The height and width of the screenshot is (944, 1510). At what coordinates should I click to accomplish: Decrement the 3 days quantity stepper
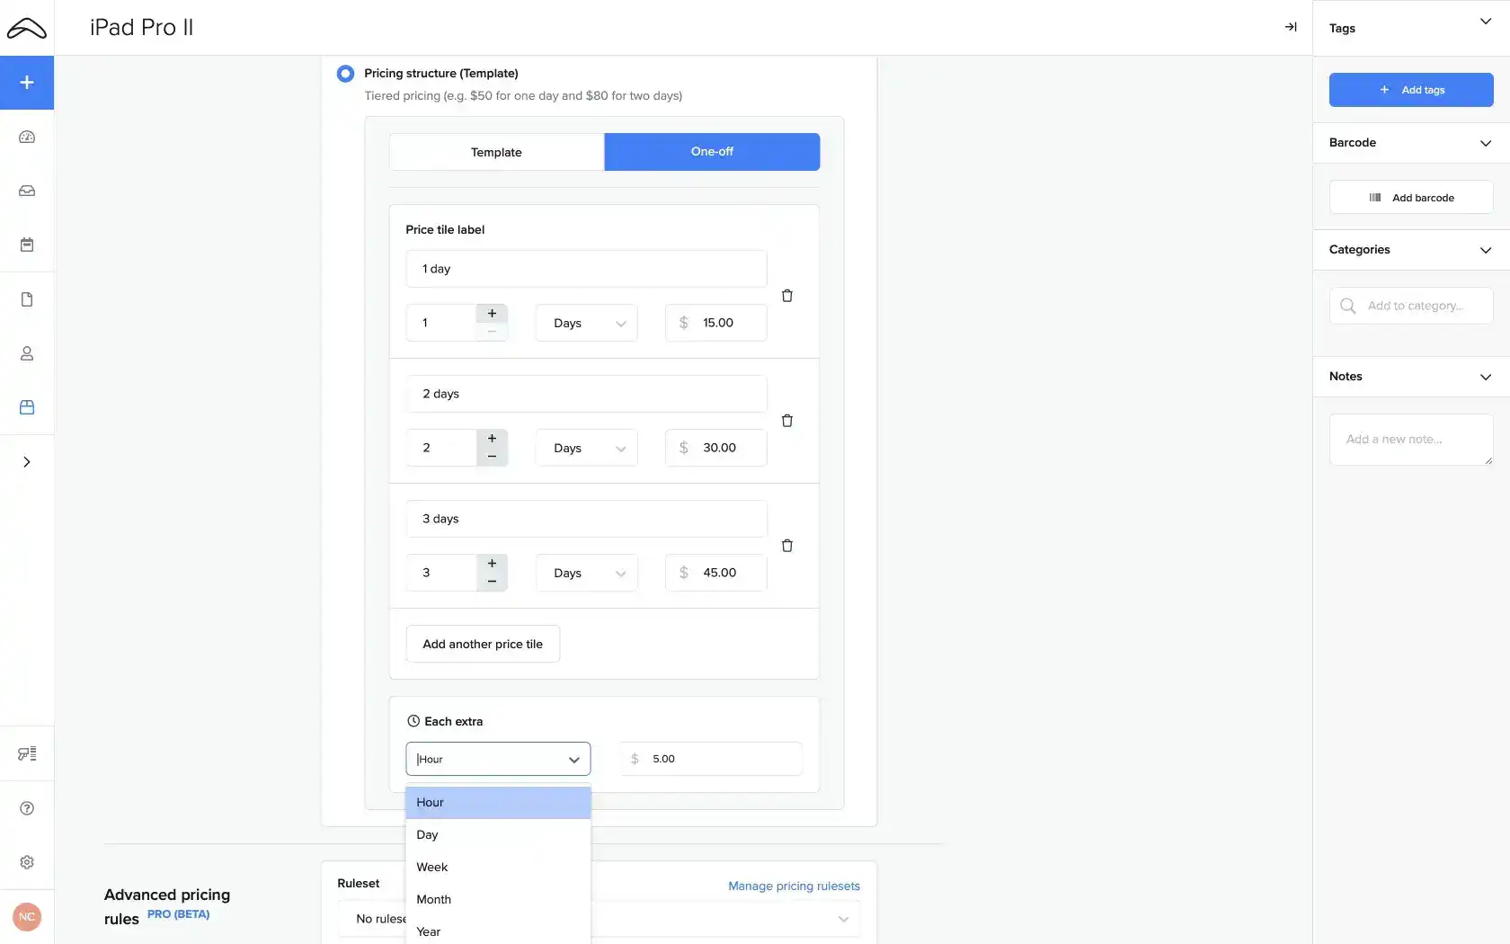(492, 582)
